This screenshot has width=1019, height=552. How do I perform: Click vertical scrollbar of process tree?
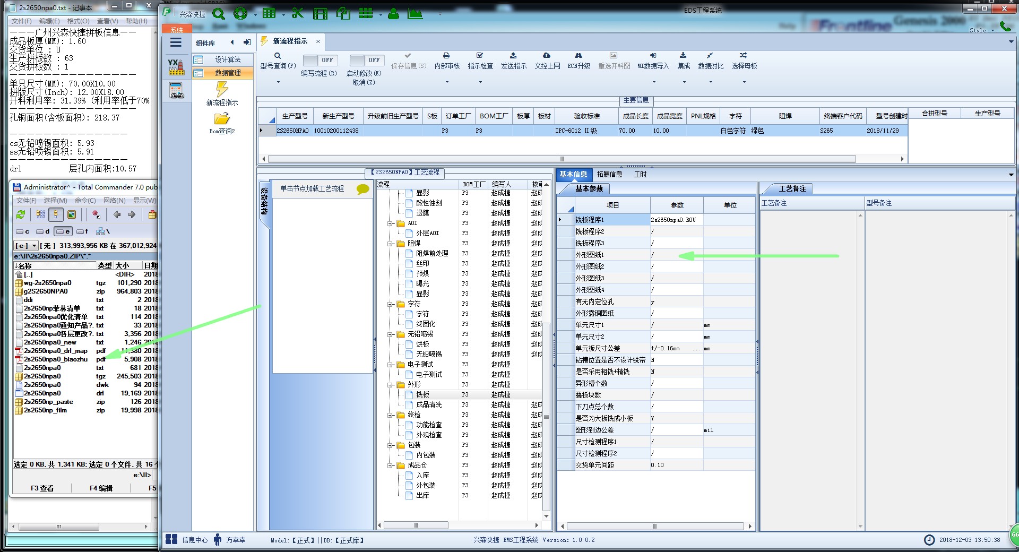[546, 417]
